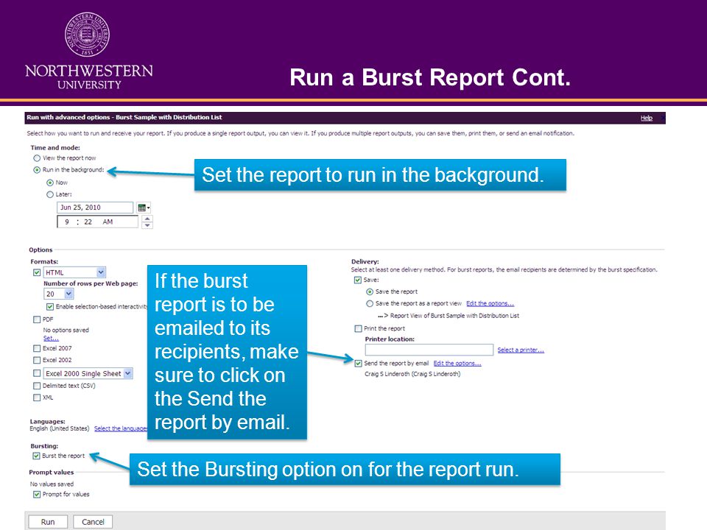
Task: Toggle the HTML format checkbox
Action: [37, 272]
